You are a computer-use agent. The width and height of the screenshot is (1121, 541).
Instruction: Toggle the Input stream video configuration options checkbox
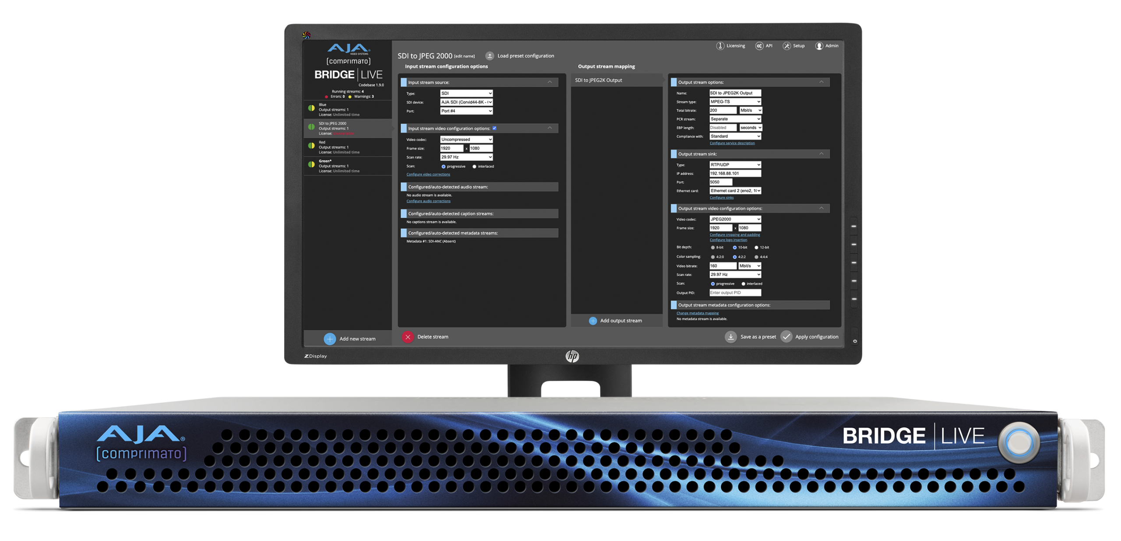point(494,128)
